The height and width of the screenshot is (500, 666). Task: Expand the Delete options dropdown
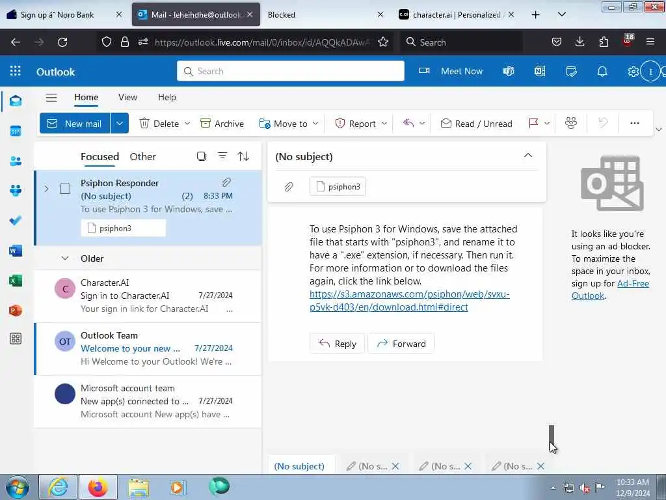[x=187, y=124]
